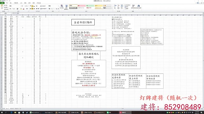Apply the Font Color red A icon
Image resolution: width=204 pixels, height=114 pixels.
[24, 9]
